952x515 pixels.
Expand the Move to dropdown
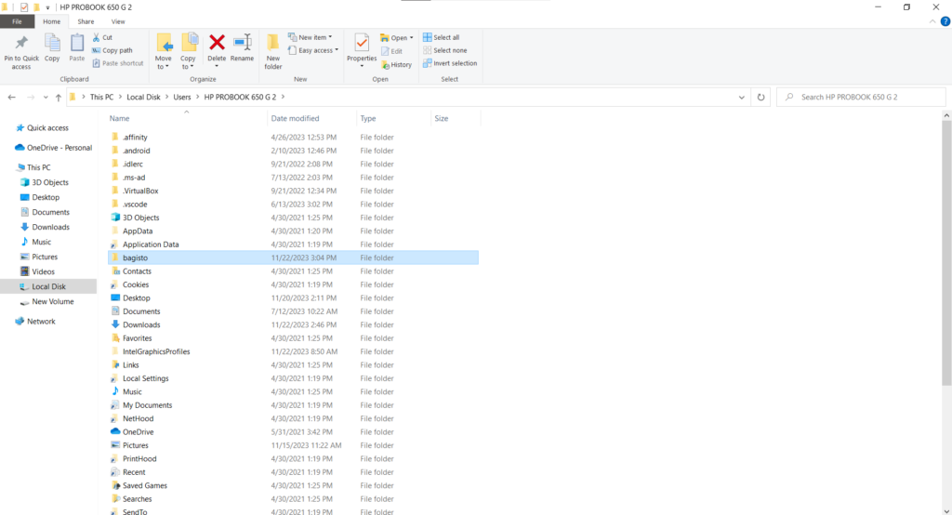[x=164, y=66]
